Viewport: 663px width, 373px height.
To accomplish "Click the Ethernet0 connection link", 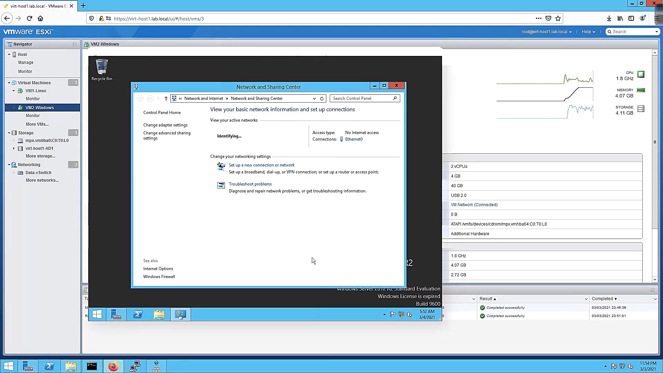I will pyautogui.click(x=354, y=139).
